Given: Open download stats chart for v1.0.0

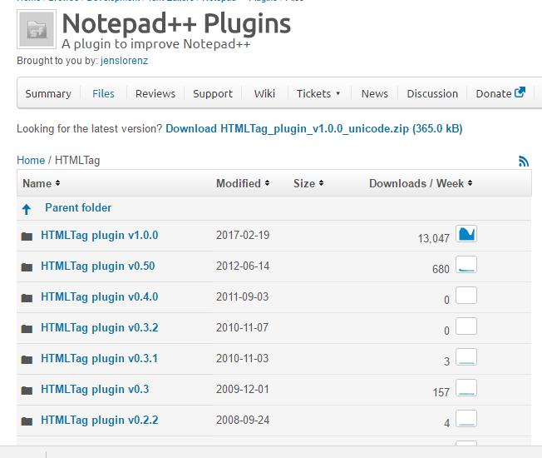Looking at the screenshot, I should click(466, 234).
